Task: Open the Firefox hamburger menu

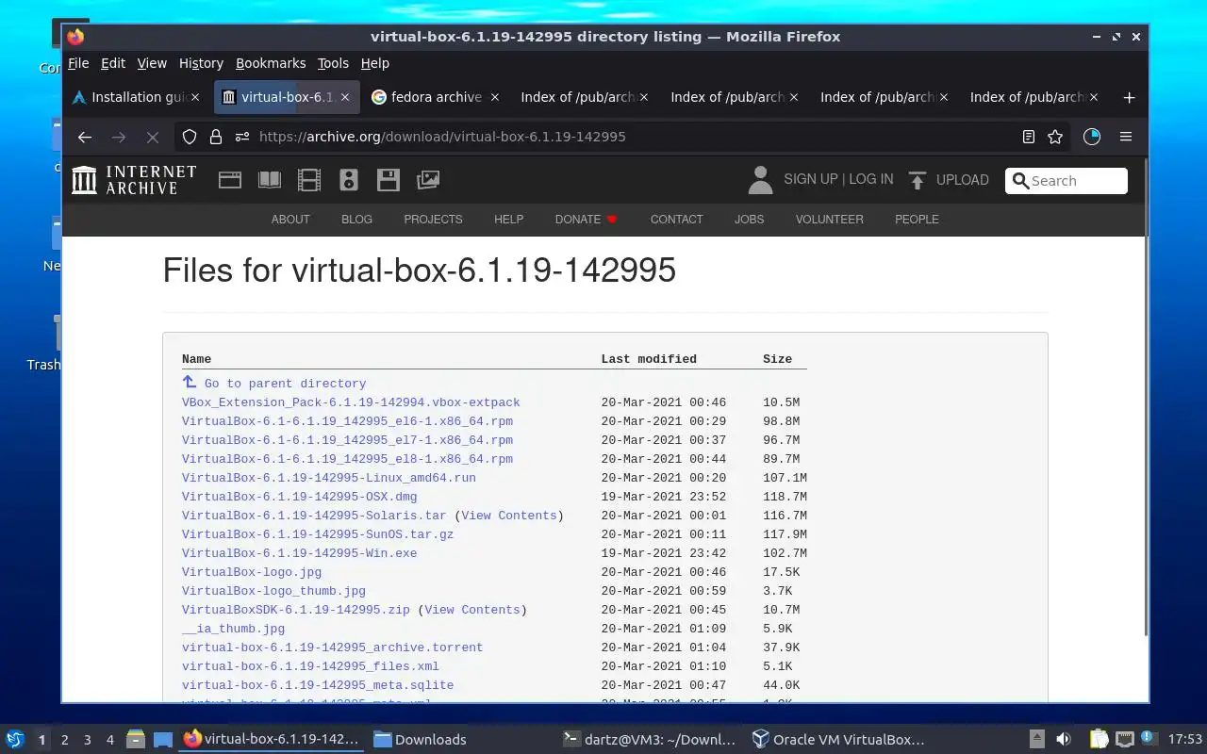Action: pos(1125,137)
